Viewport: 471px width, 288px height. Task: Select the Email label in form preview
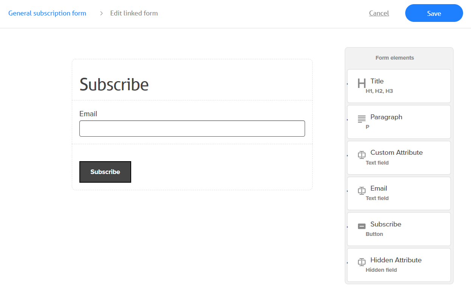point(88,114)
